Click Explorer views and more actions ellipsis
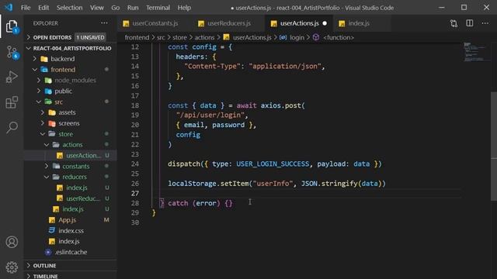The height and width of the screenshot is (279, 497). click(104, 23)
